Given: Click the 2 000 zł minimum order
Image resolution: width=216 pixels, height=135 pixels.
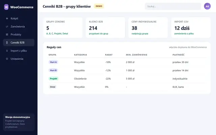Looking at the screenshot, I should pyautogui.click(x=130, y=62).
